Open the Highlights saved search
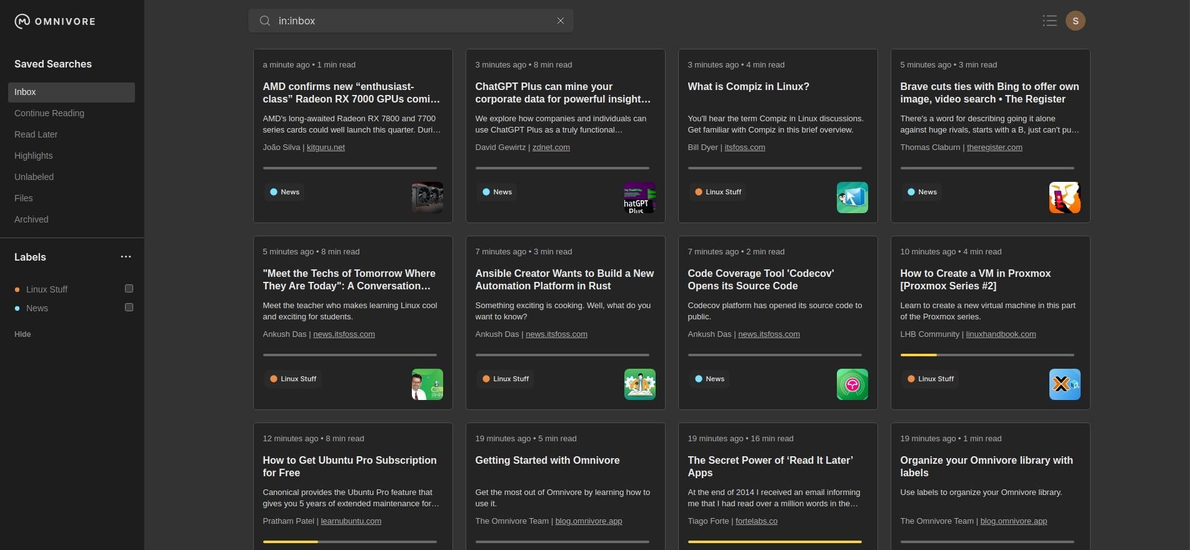The height and width of the screenshot is (550, 1190). pos(34,156)
